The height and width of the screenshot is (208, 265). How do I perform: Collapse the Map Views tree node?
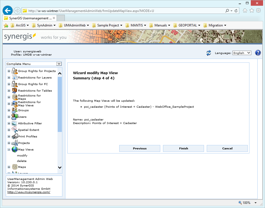coord(8,149)
